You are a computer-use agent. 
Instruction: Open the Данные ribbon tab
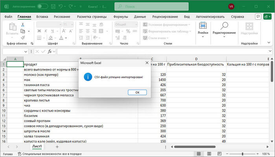click(x=140, y=17)
